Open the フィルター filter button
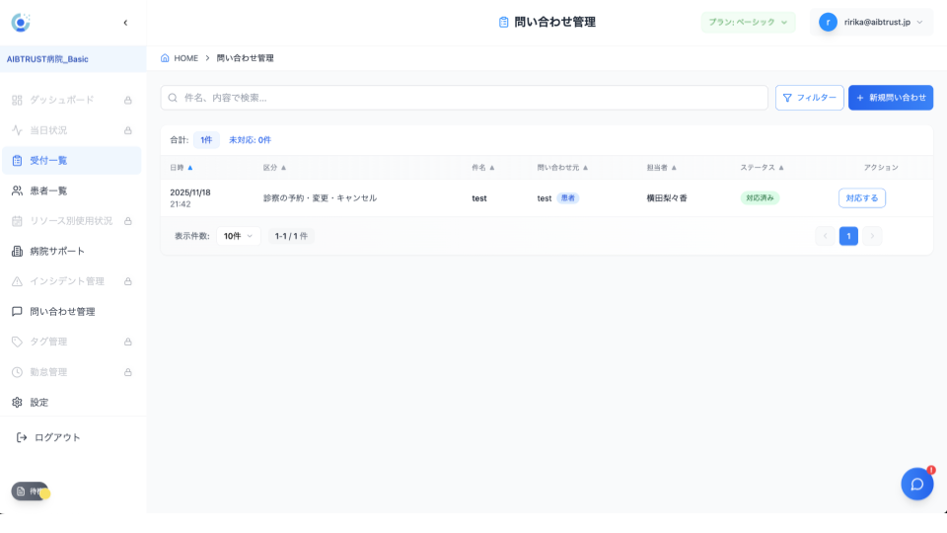 point(809,98)
